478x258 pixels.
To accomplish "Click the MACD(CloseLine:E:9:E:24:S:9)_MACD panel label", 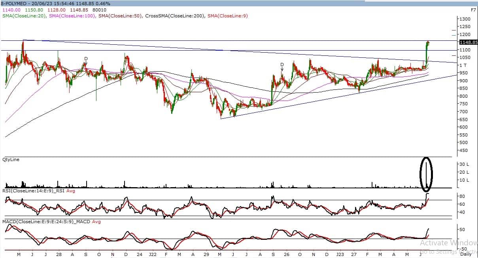I will (x=46, y=222).
